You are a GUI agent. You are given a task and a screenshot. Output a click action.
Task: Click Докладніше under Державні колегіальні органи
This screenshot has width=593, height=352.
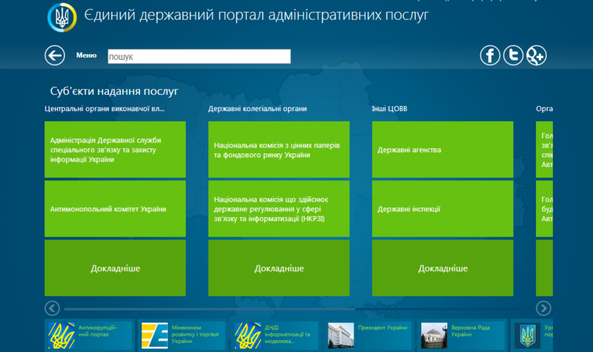(279, 268)
